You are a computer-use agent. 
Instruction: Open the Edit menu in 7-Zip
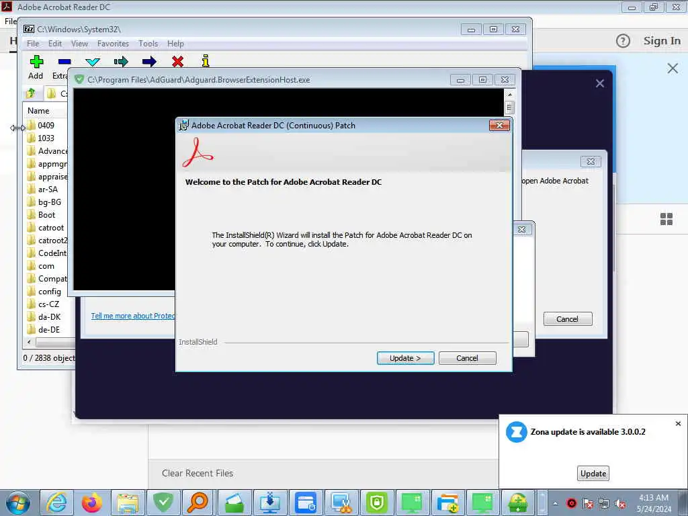(55, 44)
